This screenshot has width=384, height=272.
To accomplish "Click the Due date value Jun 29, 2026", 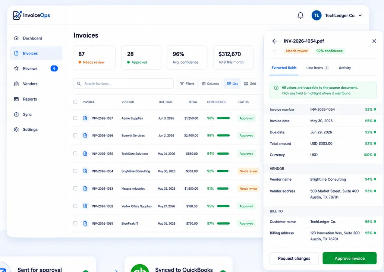I will click(x=321, y=132).
